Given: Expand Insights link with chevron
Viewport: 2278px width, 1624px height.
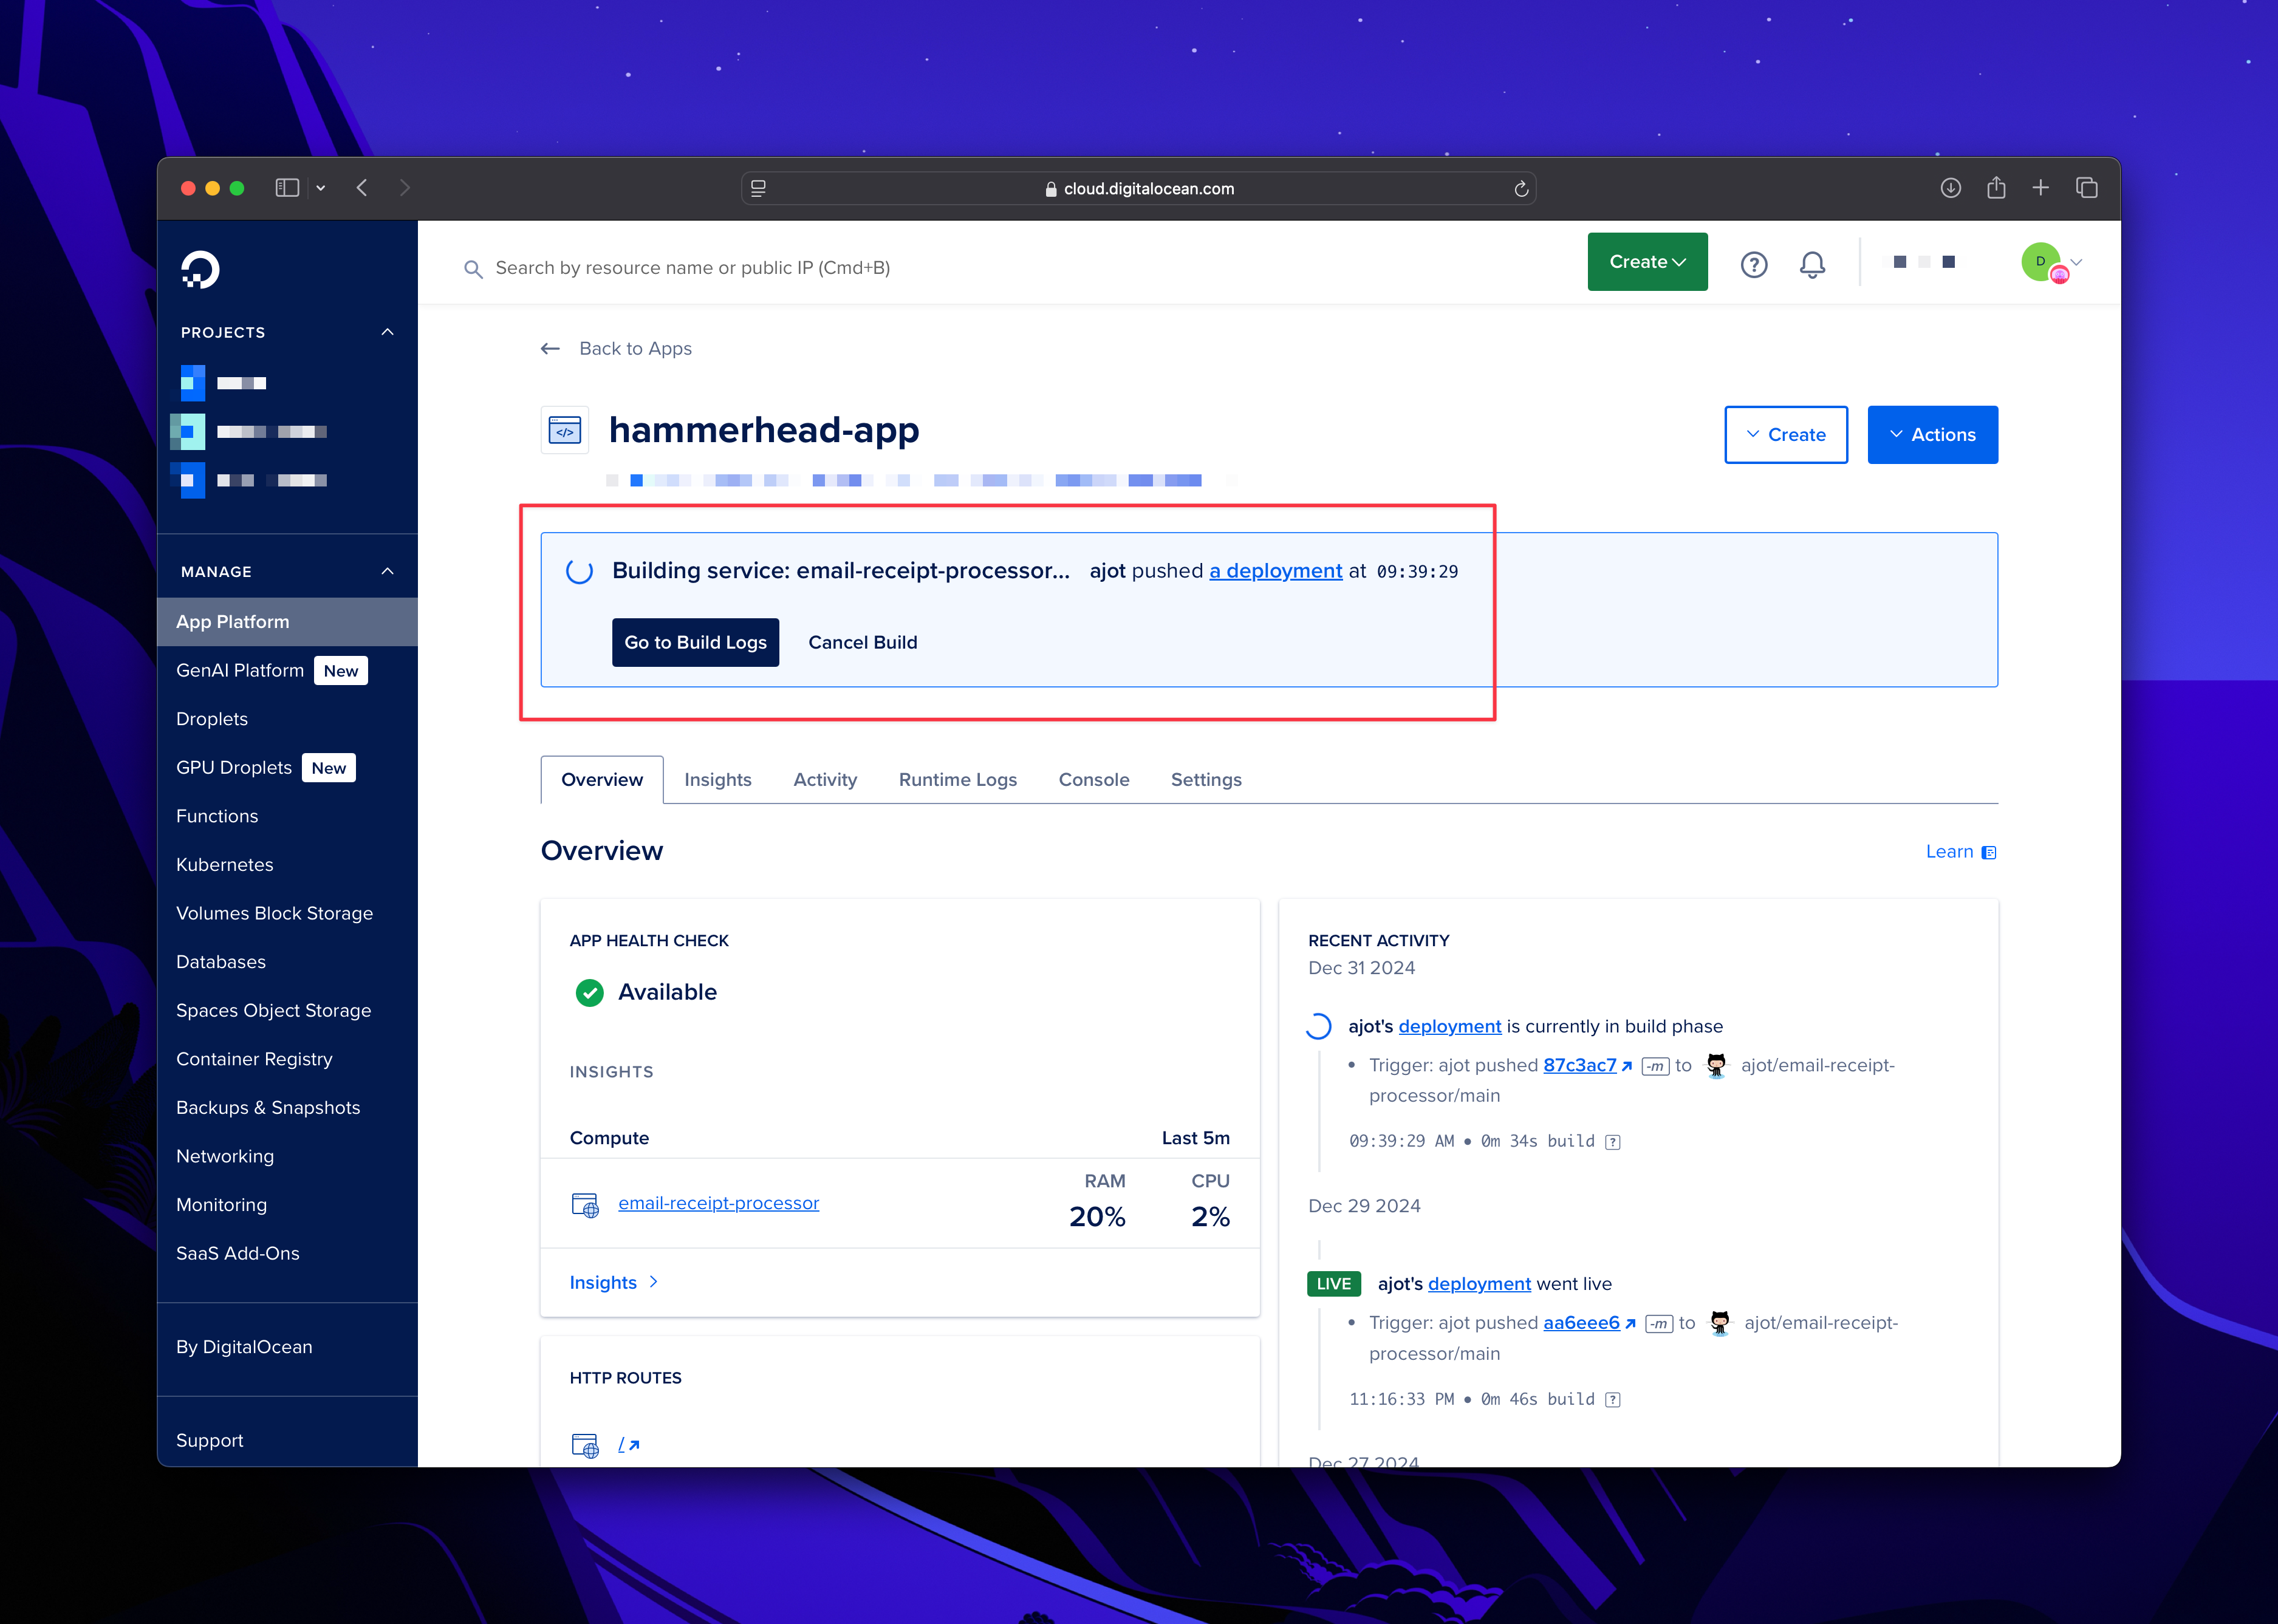Looking at the screenshot, I should tap(614, 1283).
